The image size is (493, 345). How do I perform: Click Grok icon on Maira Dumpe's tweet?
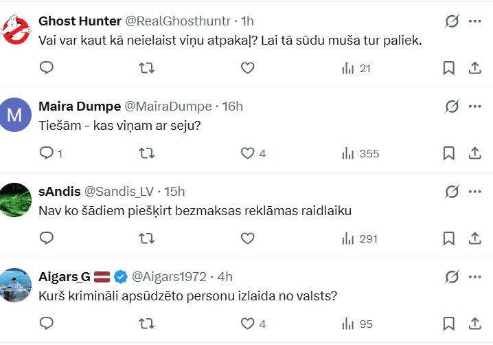pyautogui.click(x=452, y=107)
